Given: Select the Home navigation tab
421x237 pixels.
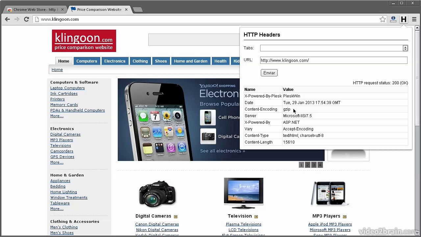Looking at the screenshot, I should coord(64,61).
